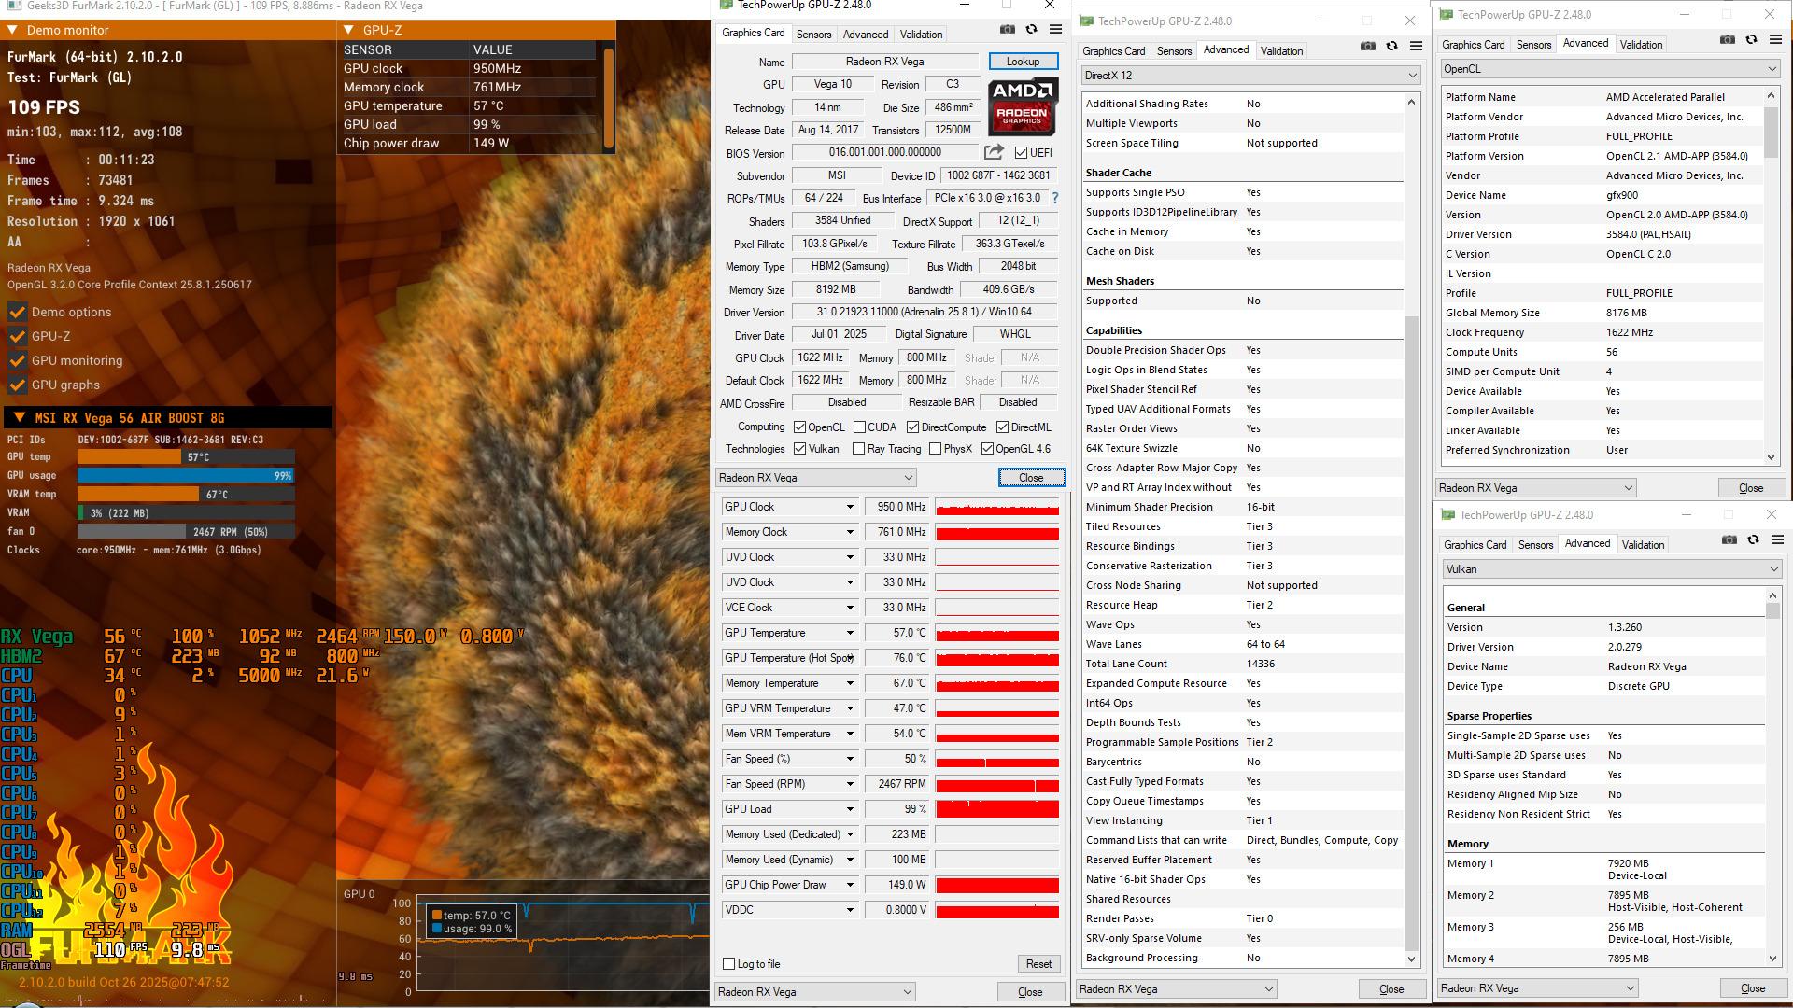Open hamburger menu in main GPU-Z window

tap(1055, 30)
